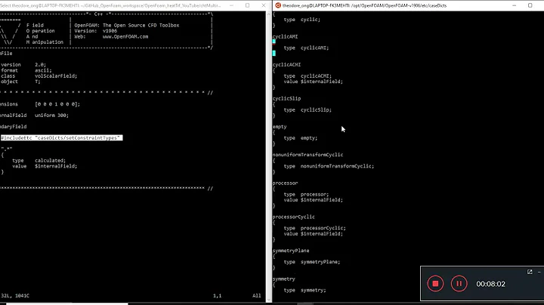Click the empty entry name
The width and height of the screenshot is (544, 305).
click(x=280, y=127)
